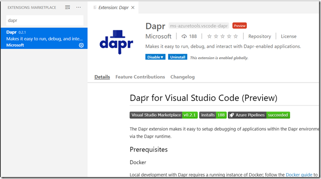
Task: Close the Extension: Dapr tab
Action: 133,7
